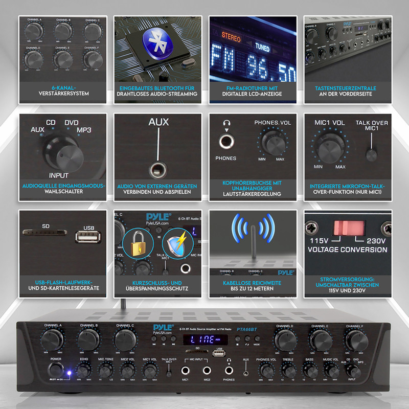Open the FM-Radiotuner LCD display tile

click(x=253, y=59)
